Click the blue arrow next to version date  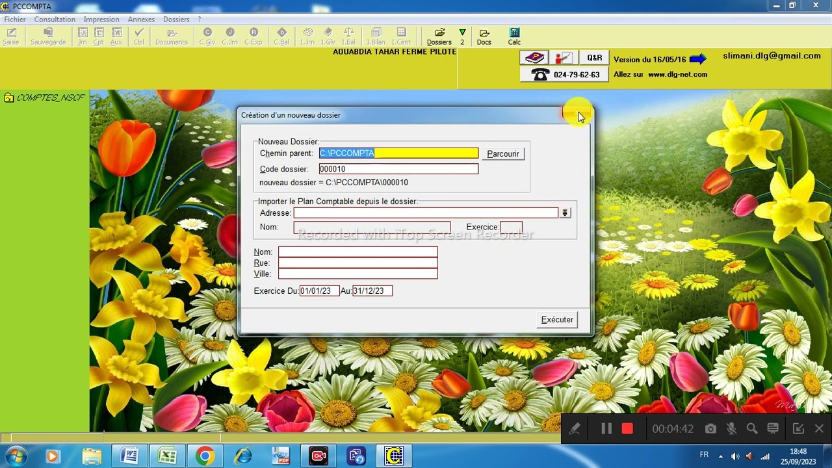697,59
